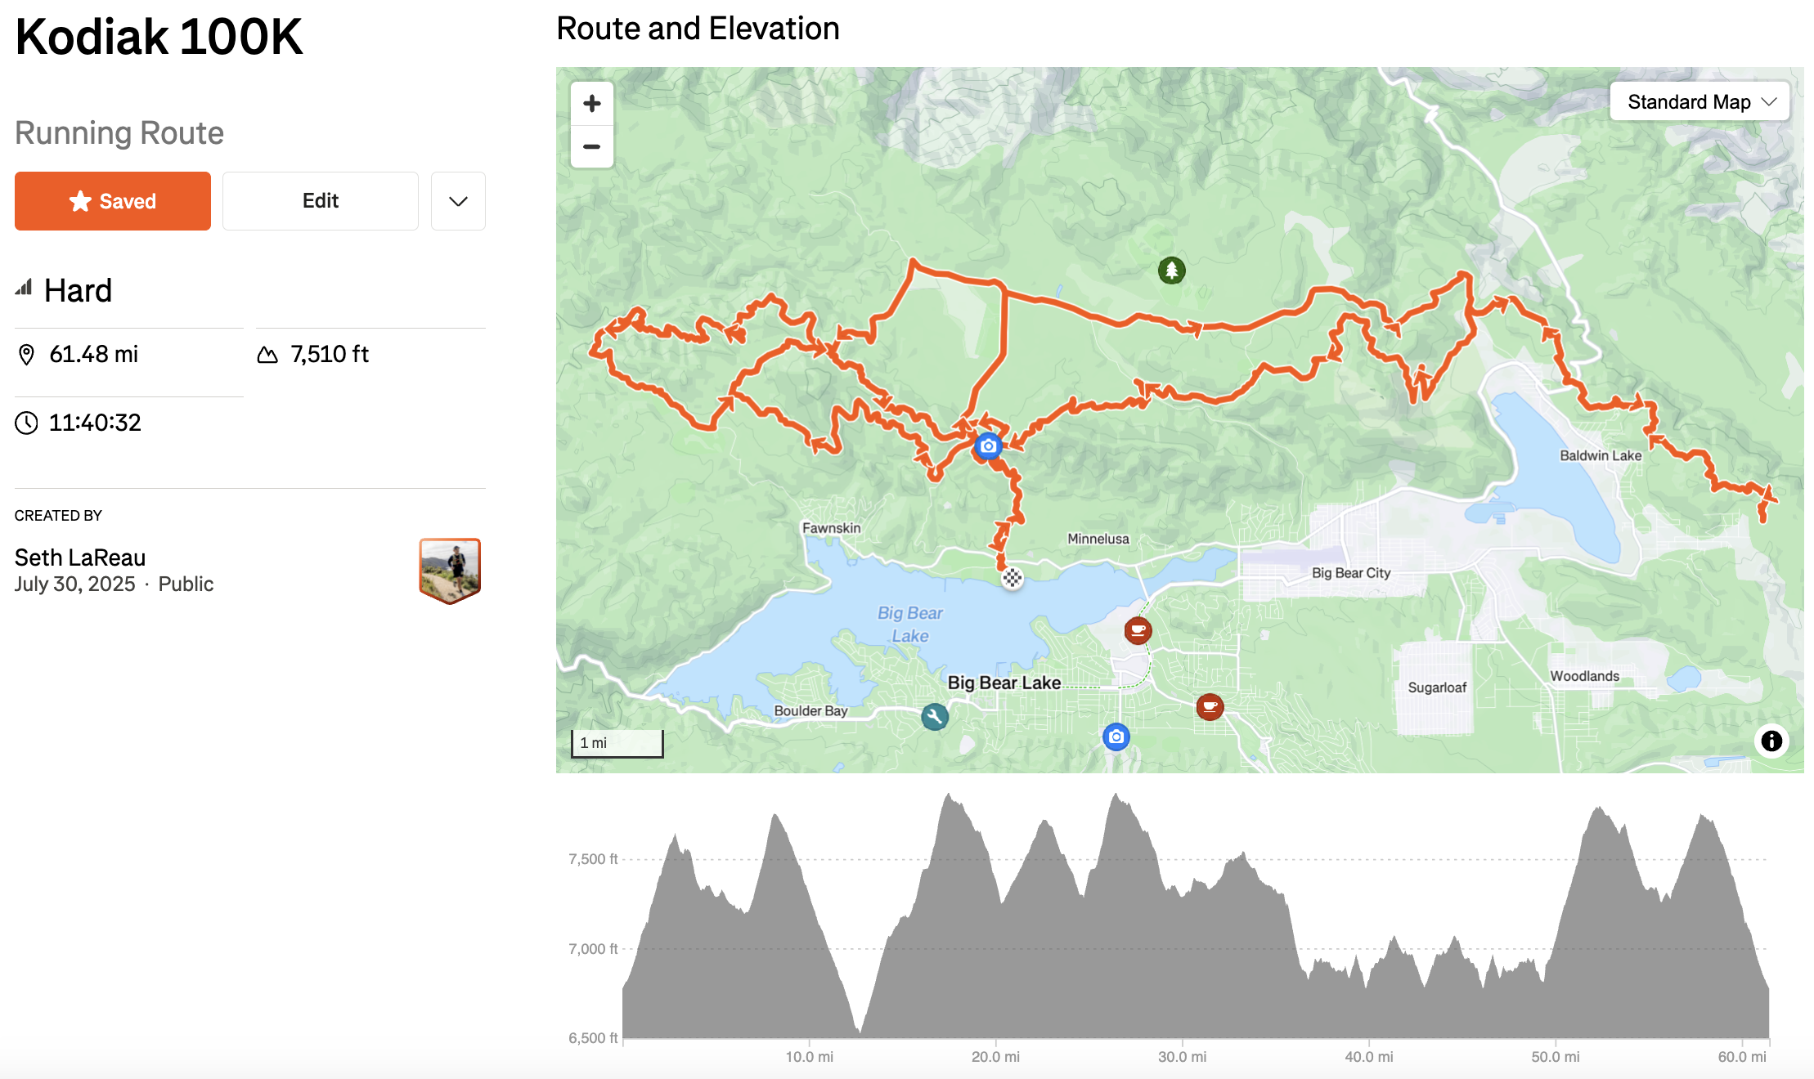Click the map zoom in icon
The height and width of the screenshot is (1079, 1814).
coord(591,103)
